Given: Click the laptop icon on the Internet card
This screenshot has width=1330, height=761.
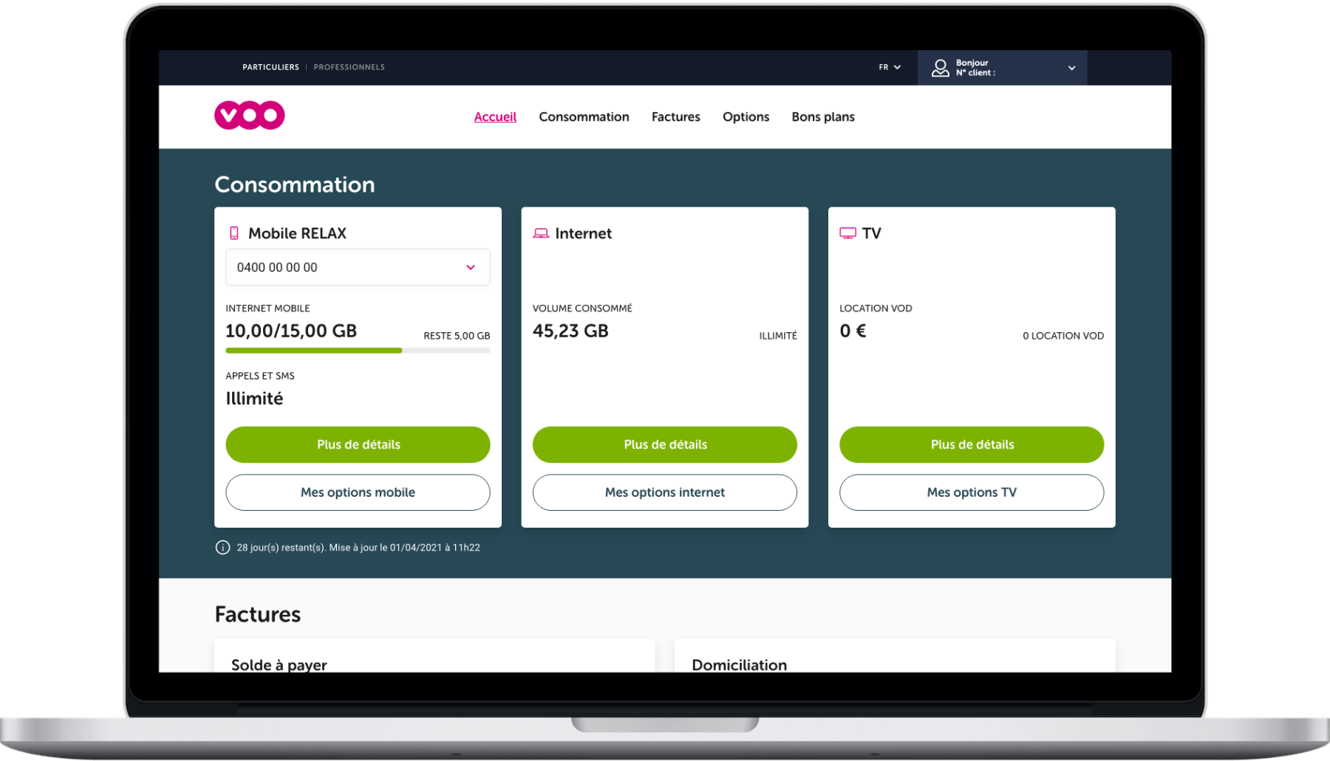Looking at the screenshot, I should tap(542, 233).
